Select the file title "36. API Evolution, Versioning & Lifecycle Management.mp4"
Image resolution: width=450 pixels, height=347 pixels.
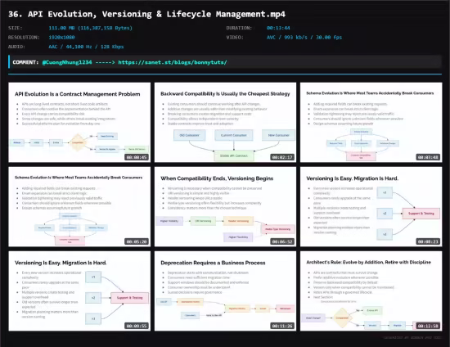(147, 14)
